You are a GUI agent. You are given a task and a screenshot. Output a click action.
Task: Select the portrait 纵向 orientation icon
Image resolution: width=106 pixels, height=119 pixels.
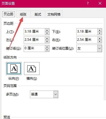(14, 69)
